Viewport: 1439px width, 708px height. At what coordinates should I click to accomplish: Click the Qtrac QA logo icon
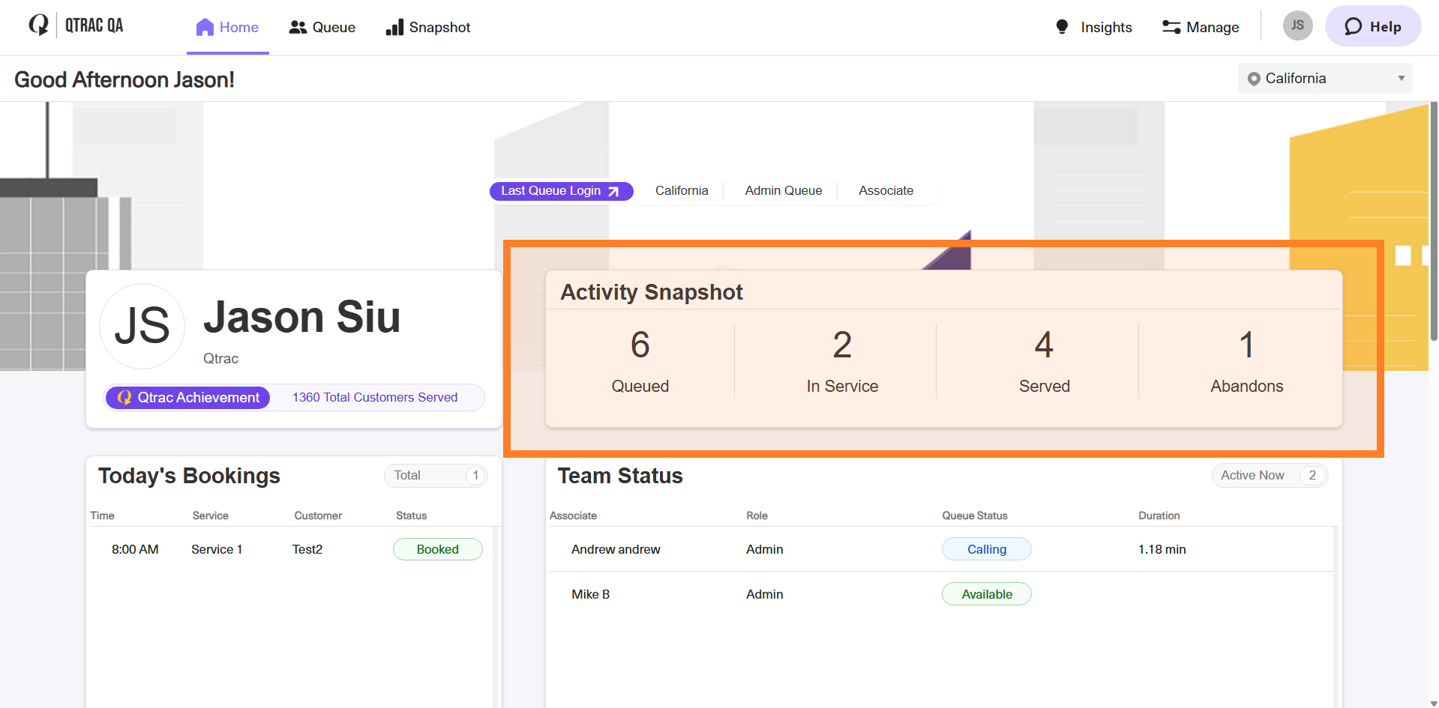(38, 25)
